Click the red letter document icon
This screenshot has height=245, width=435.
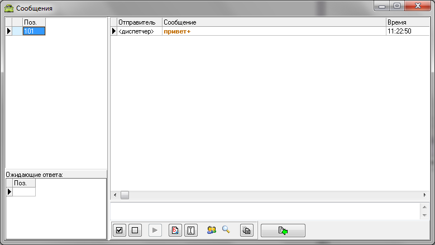tap(175, 230)
